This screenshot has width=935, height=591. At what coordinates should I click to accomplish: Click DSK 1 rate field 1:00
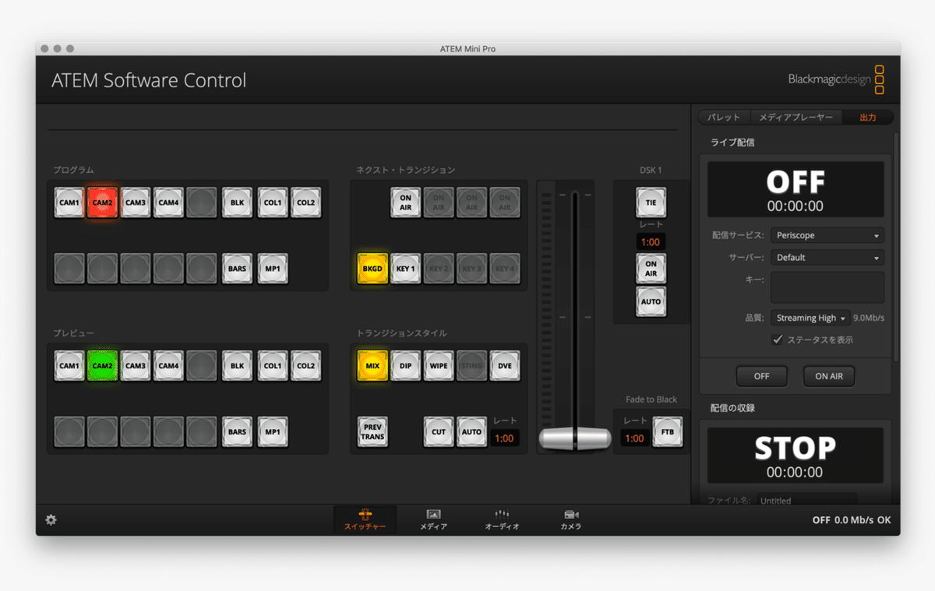pos(651,242)
